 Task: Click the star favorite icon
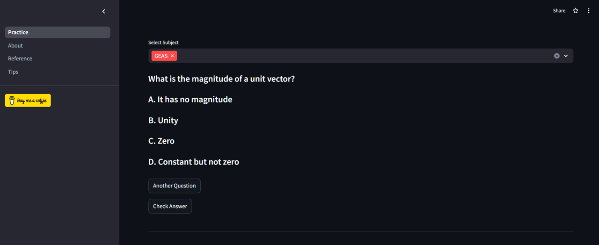[x=576, y=11]
